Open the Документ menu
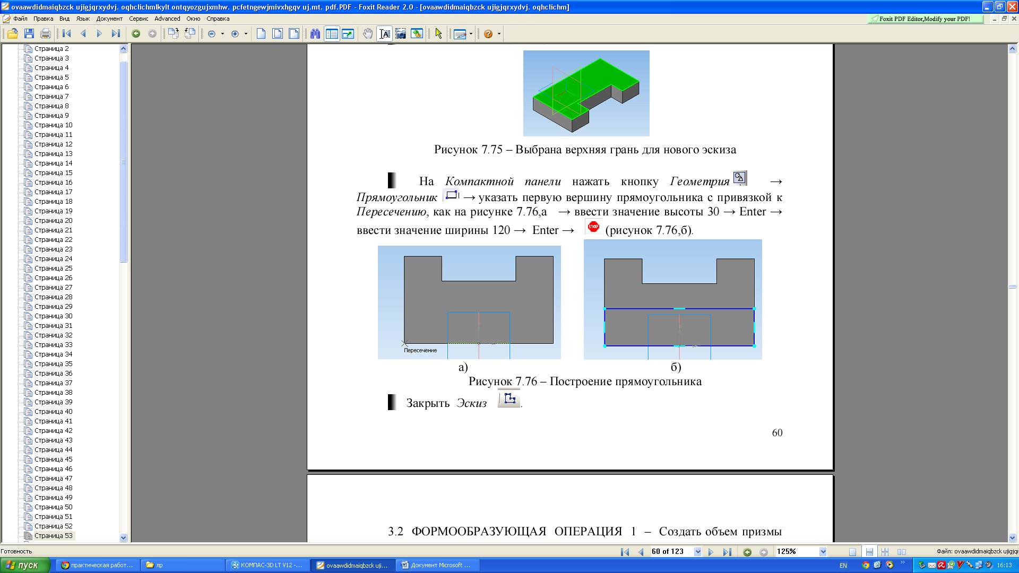Image resolution: width=1019 pixels, height=573 pixels. pos(109,19)
